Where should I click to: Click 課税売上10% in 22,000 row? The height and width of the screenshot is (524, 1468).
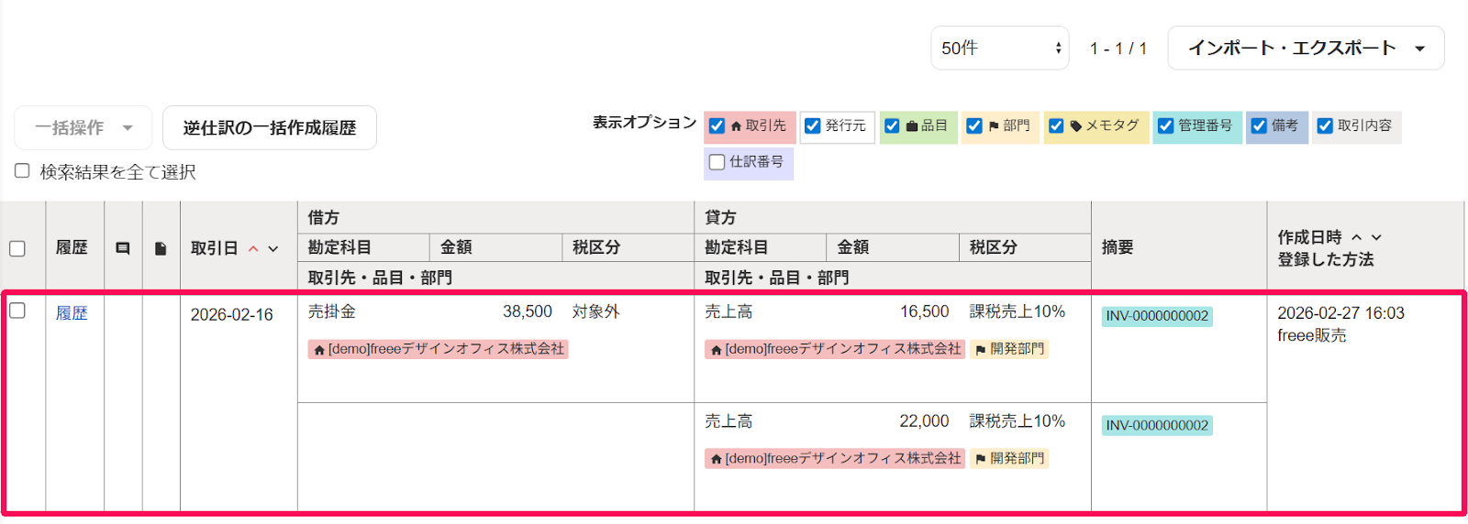[x=1018, y=420]
